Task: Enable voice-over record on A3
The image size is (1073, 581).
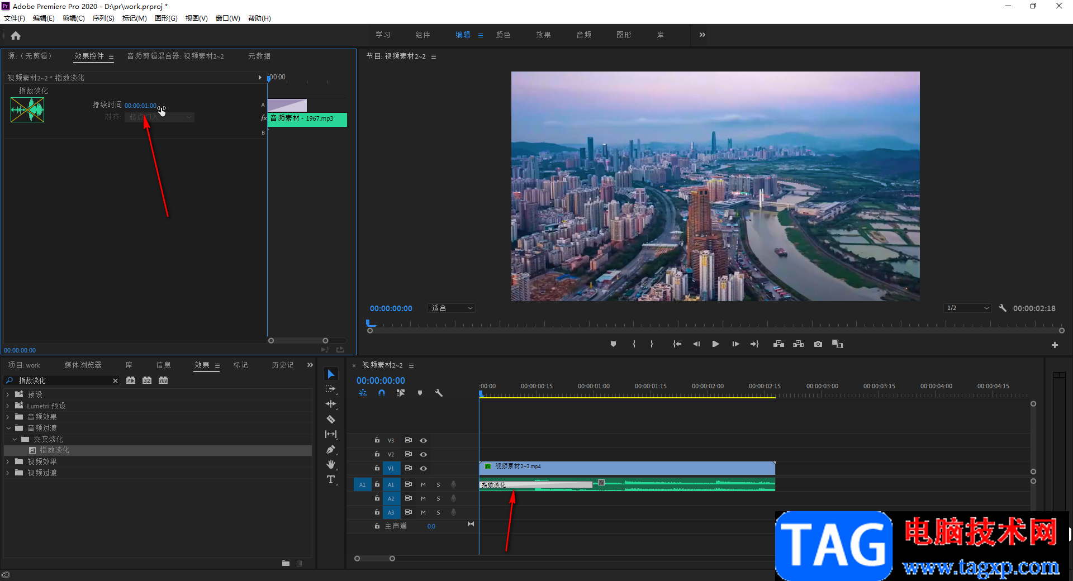Action: (453, 512)
